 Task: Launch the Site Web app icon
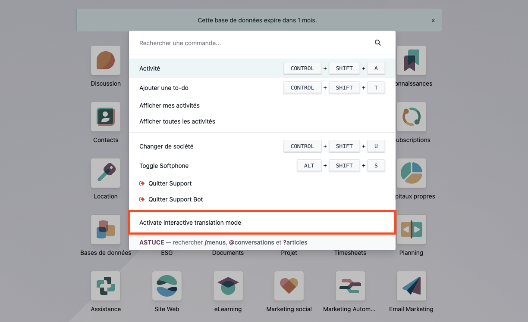click(167, 286)
